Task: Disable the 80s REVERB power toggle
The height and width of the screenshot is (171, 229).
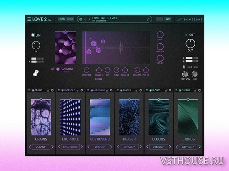Action: click(92, 90)
